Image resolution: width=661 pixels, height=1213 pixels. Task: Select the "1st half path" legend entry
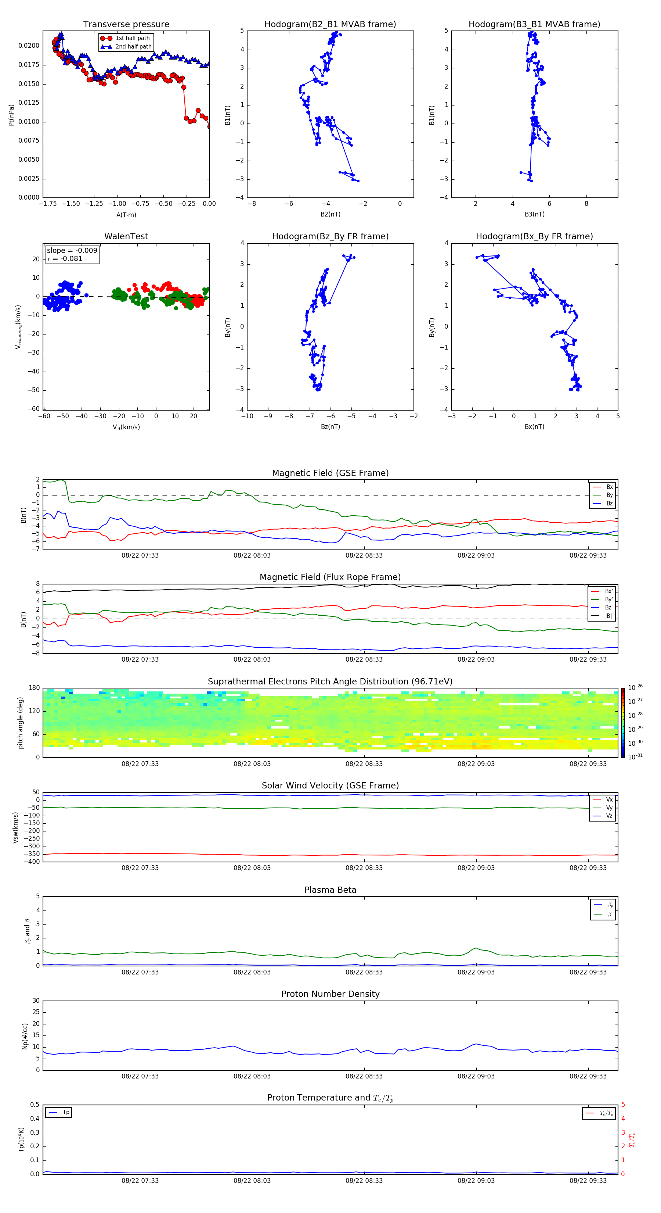tap(126, 38)
